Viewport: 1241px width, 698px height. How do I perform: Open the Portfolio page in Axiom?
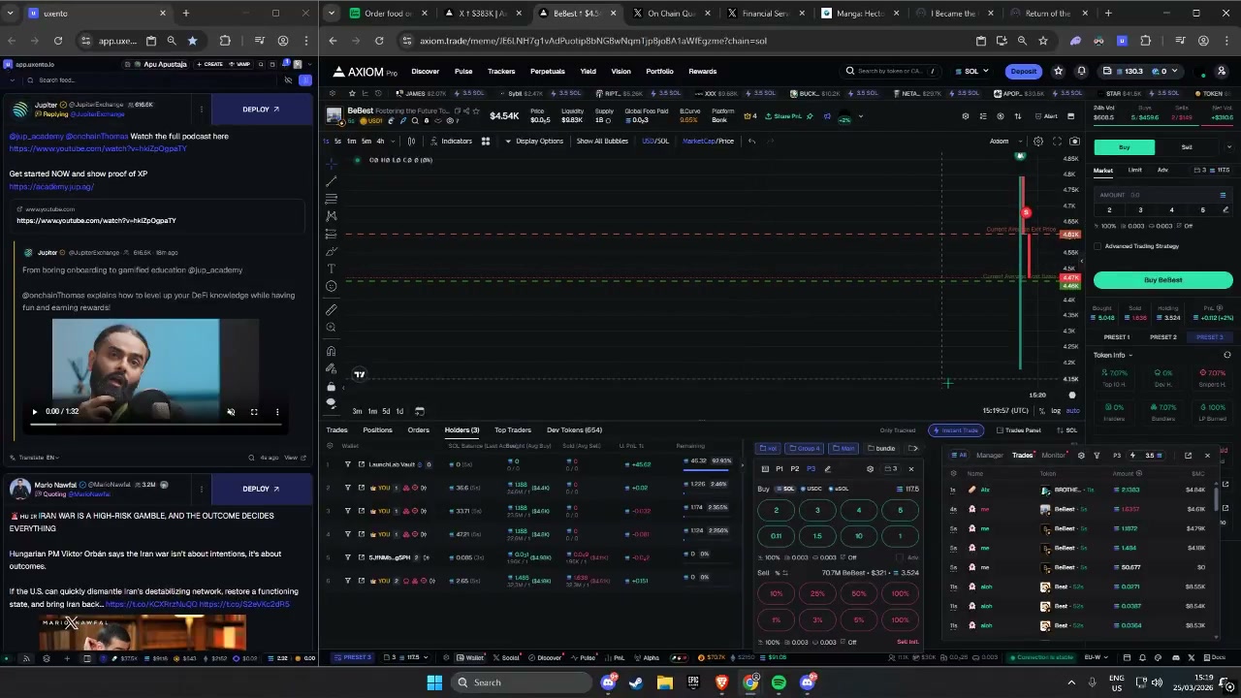[x=659, y=71]
